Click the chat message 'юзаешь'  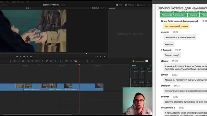pyautogui.click(x=169, y=44)
